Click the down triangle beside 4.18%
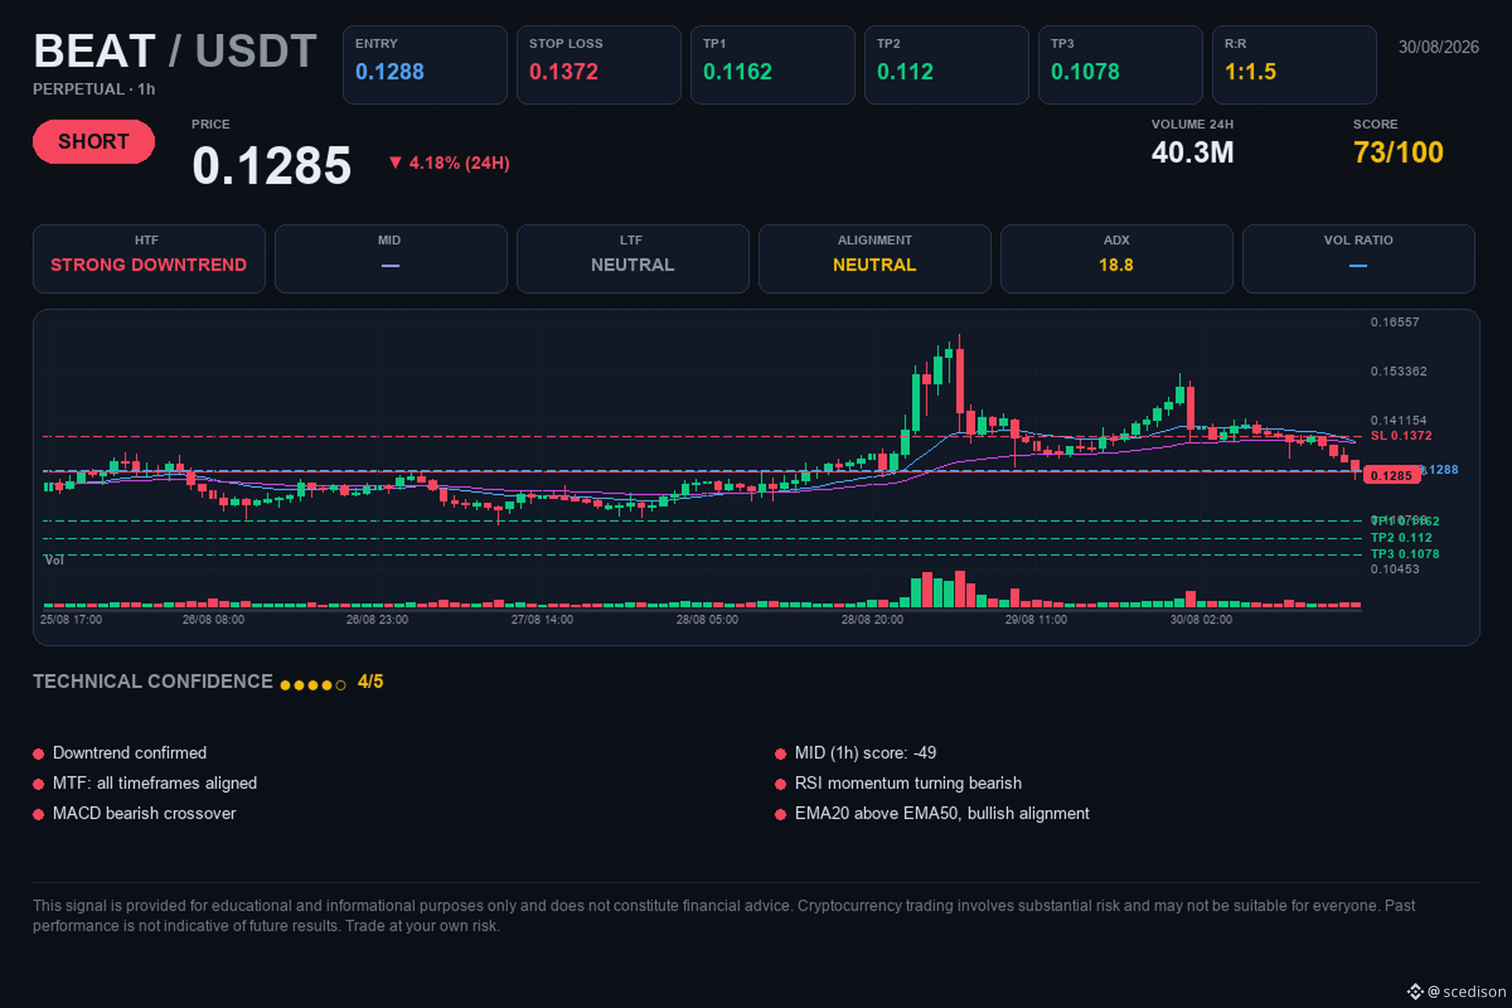1512x1008 pixels. (x=396, y=163)
